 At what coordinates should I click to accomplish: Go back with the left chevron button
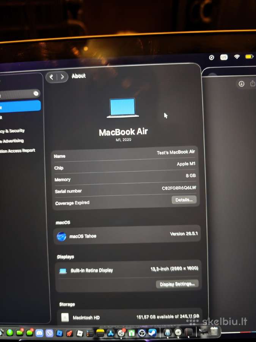[x=51, y=77]
